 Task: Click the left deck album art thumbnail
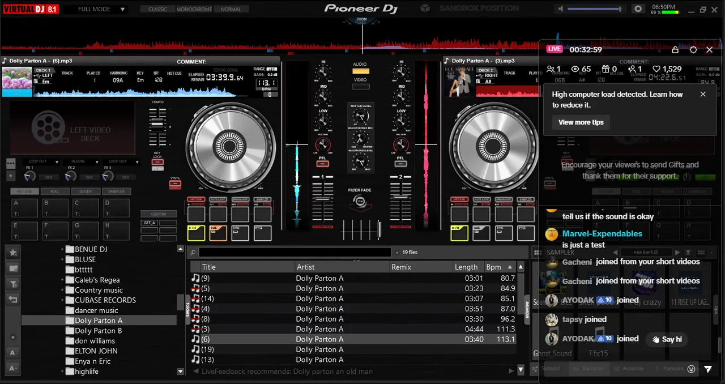pos(17,83)
